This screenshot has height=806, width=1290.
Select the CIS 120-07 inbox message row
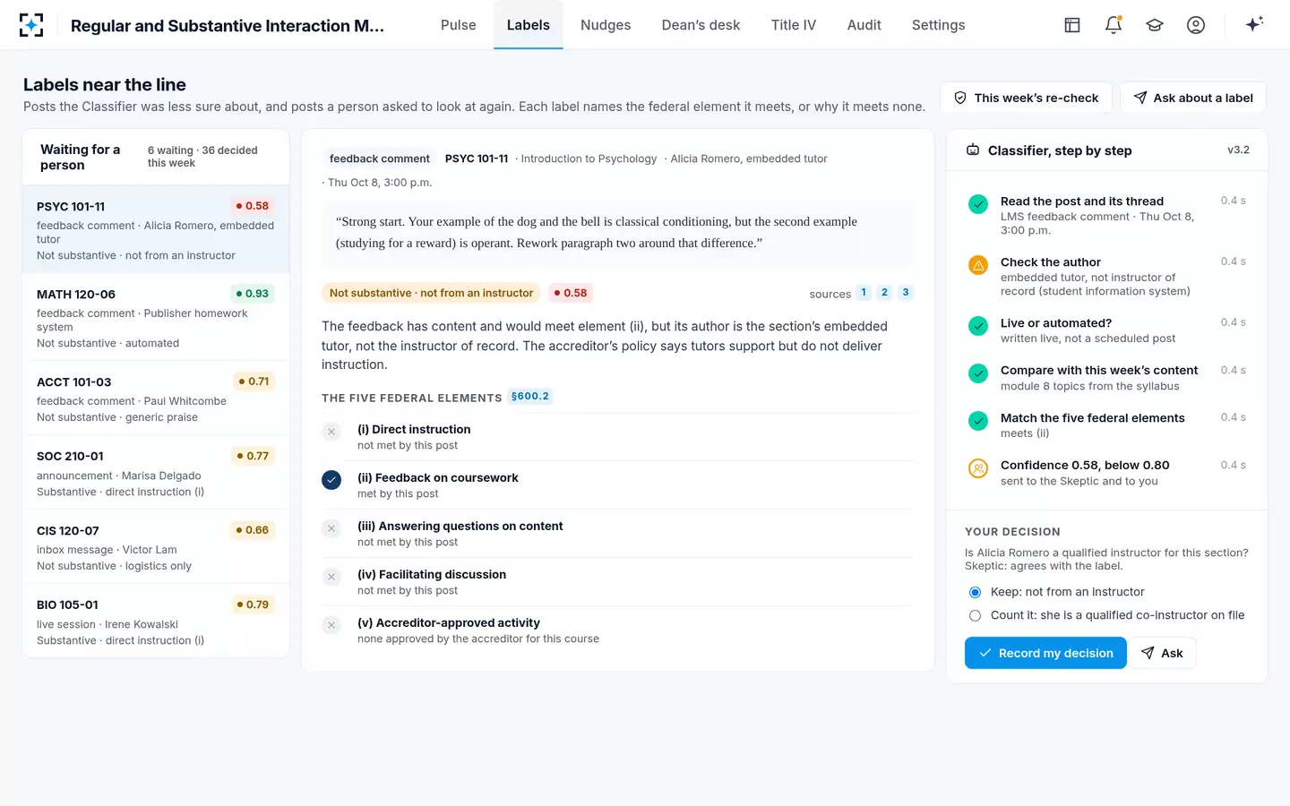point(156,547)
